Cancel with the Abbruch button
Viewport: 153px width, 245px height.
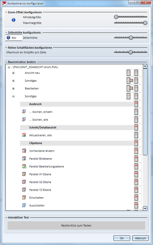tap(140, 238)
